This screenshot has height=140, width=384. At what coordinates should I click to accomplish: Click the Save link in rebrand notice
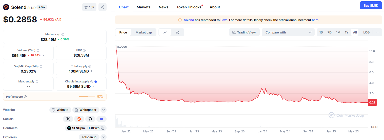click(224, 20)
